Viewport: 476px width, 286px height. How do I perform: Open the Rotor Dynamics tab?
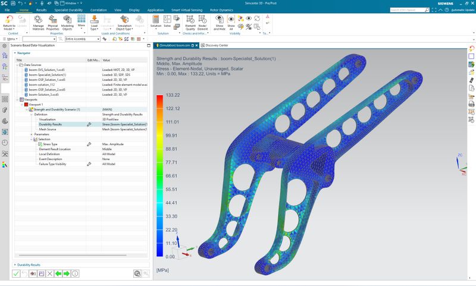pyautogui.click(x=221, y=10)
